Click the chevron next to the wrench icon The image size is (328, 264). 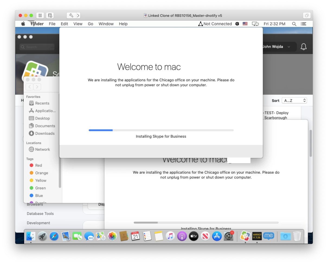click(78, 15)
